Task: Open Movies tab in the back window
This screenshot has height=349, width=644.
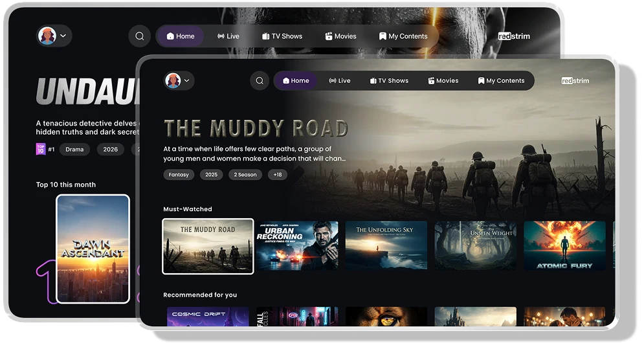Action: 341,36
